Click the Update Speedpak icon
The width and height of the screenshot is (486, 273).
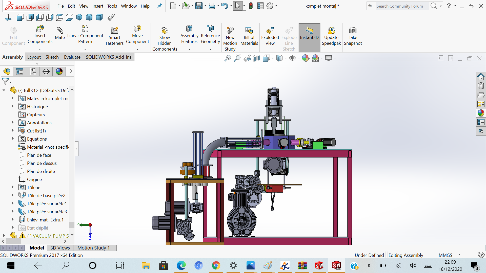pos(331,36)
